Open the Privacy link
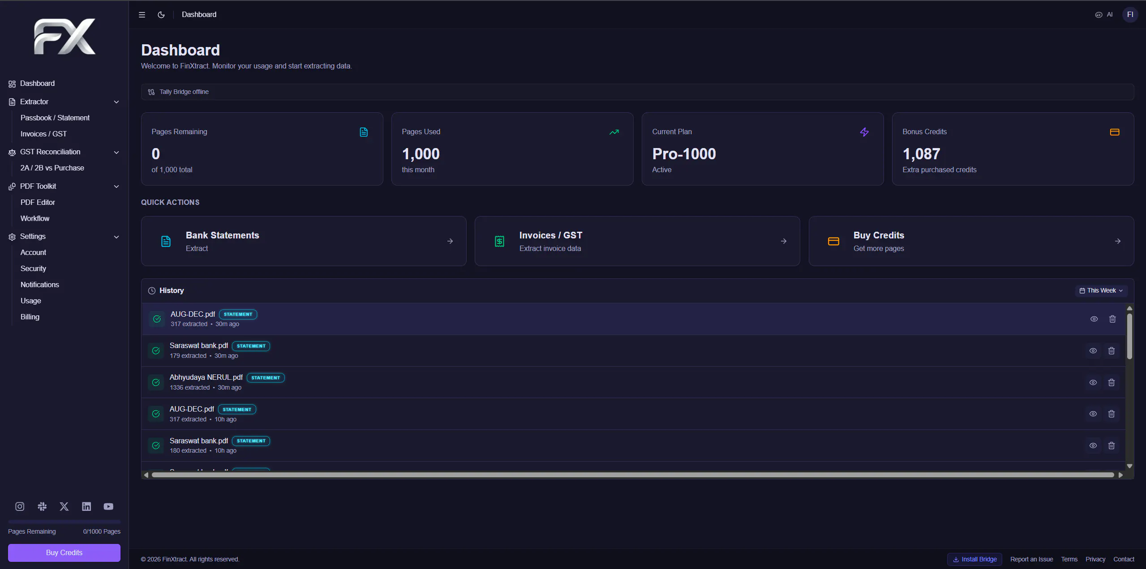This screenshot has width=1146, height=569. pyautogui.click(x=1095, y=560)
